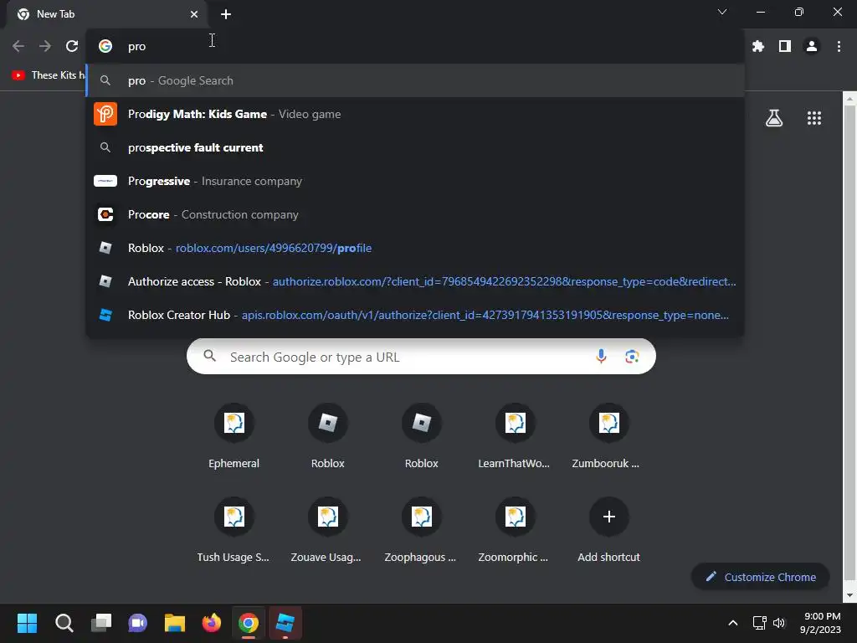
Task: Toggle the side panel icon
Action: (785, 47)
